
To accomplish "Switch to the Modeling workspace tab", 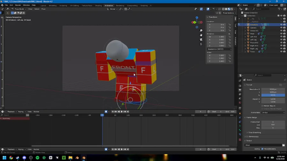I will pos(53,5).
